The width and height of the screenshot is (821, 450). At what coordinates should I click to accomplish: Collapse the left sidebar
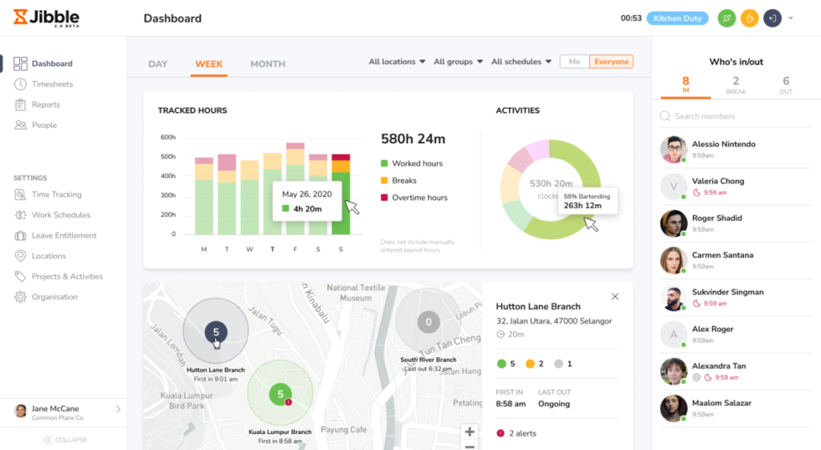tap(65, 440)
